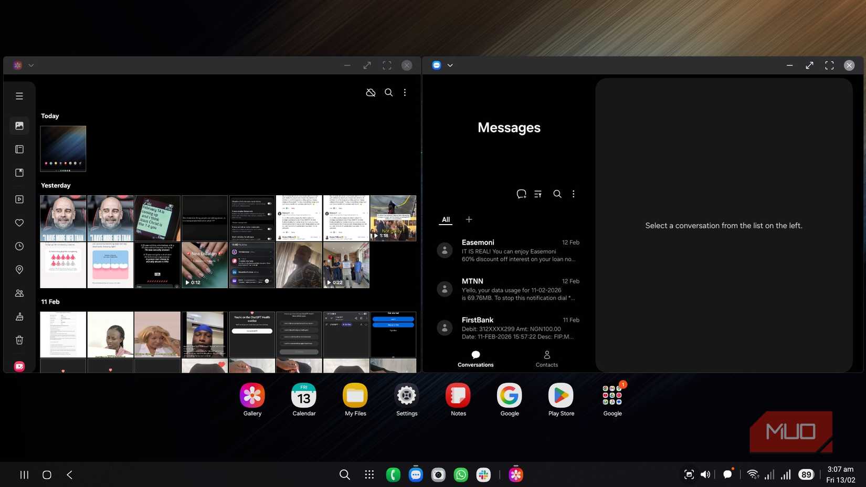Tap Back button in navigation bar
Image resolution: width=866 pixels, height=487 pixels.
click(69, 475)
